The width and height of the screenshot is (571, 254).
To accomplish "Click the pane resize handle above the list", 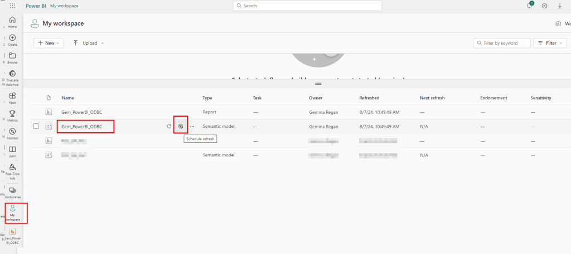I will (318, 84).
